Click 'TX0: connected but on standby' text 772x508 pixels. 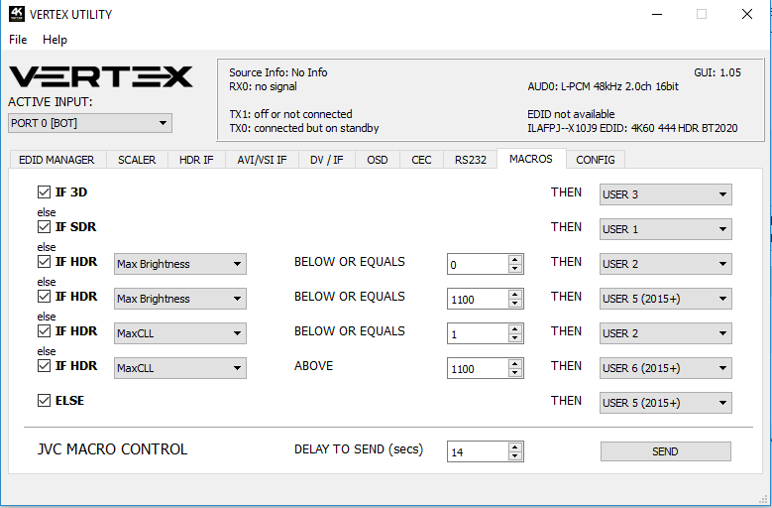click(304, 128)
